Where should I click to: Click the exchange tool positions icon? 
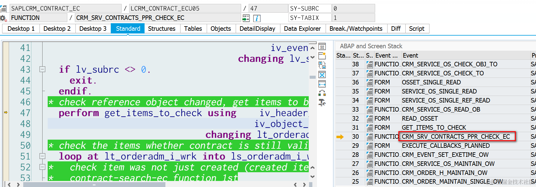pos(322,93)
